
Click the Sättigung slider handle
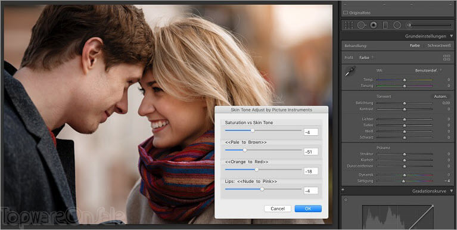point(403,181)
